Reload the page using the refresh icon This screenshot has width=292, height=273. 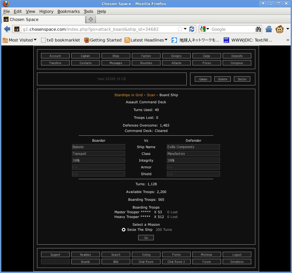tap(192, 29)
